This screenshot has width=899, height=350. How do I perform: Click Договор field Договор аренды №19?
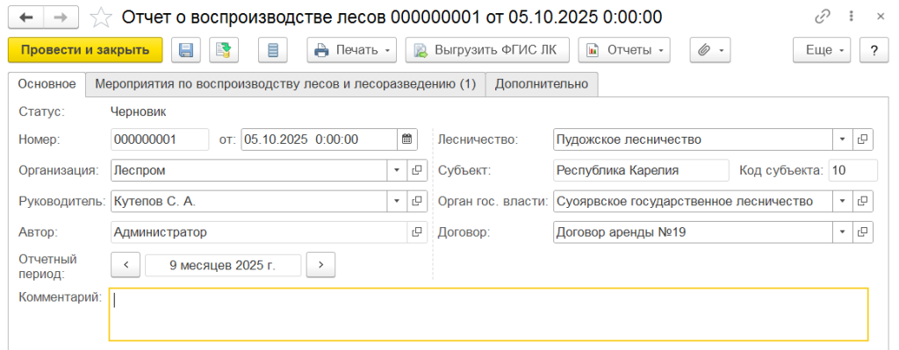click(694, 232)
